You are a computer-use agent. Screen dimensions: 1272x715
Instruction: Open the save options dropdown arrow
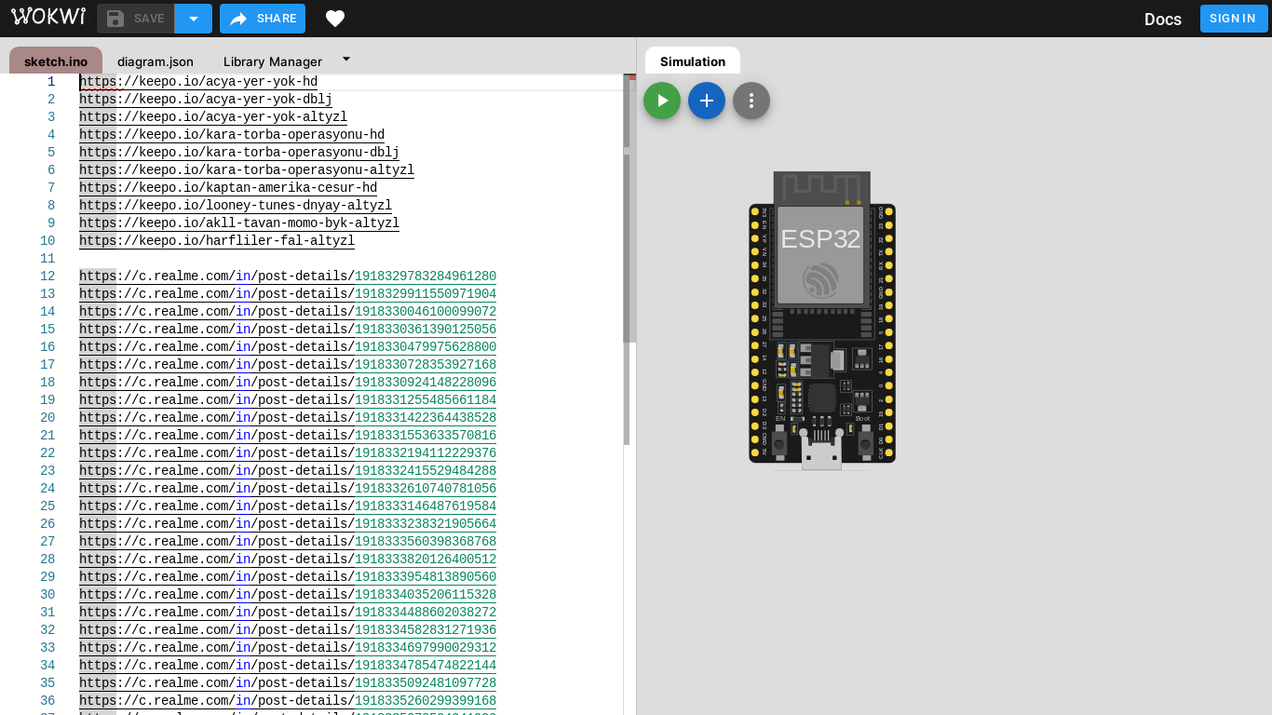[x=194, y=19]
